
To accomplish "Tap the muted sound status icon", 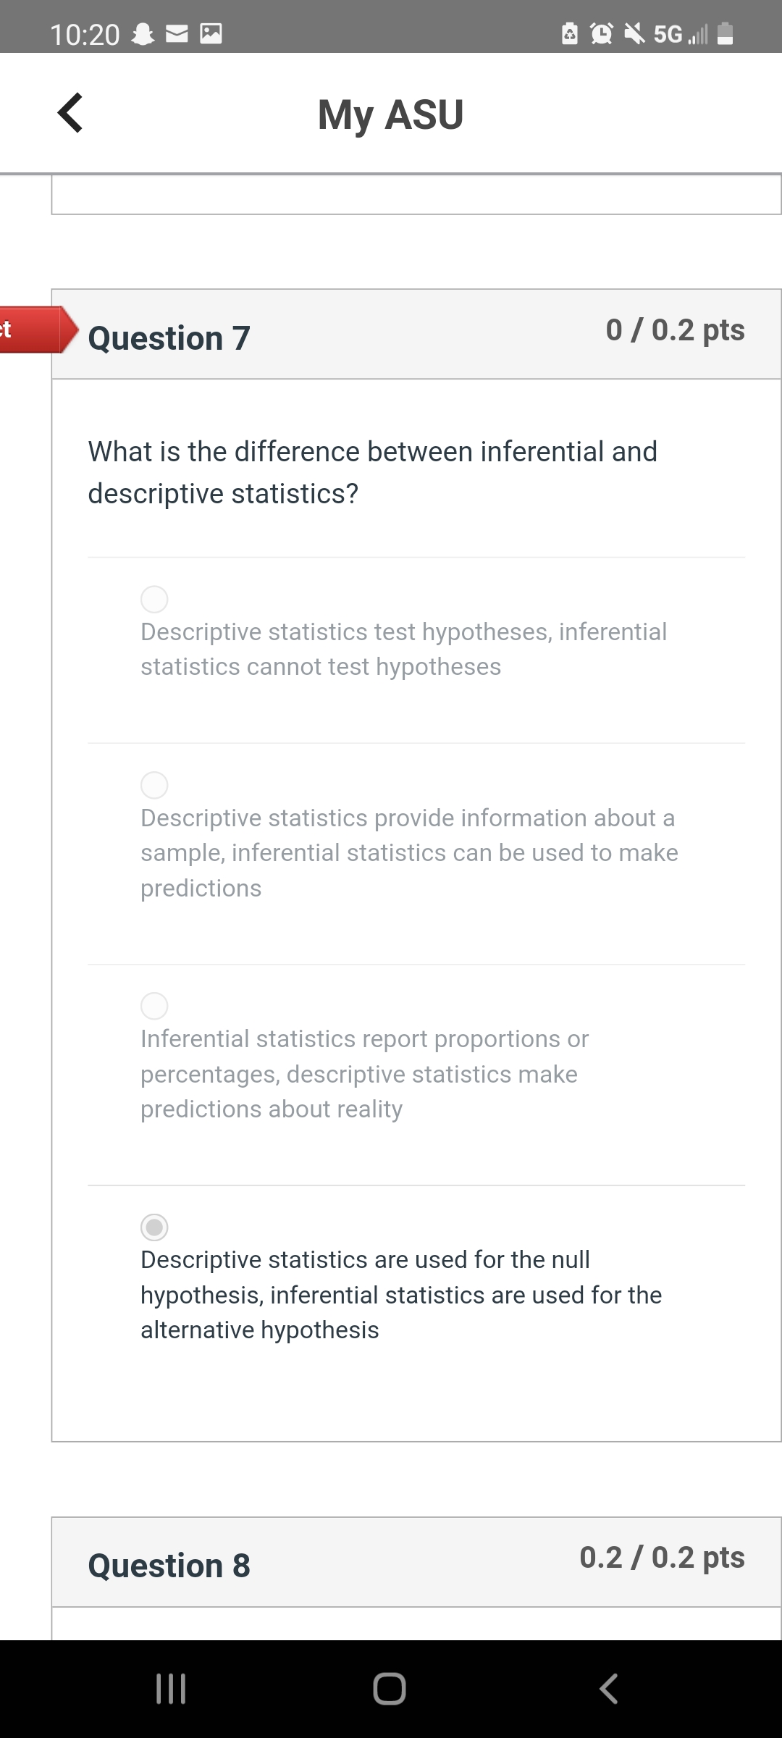I will (x=634, y=33).
